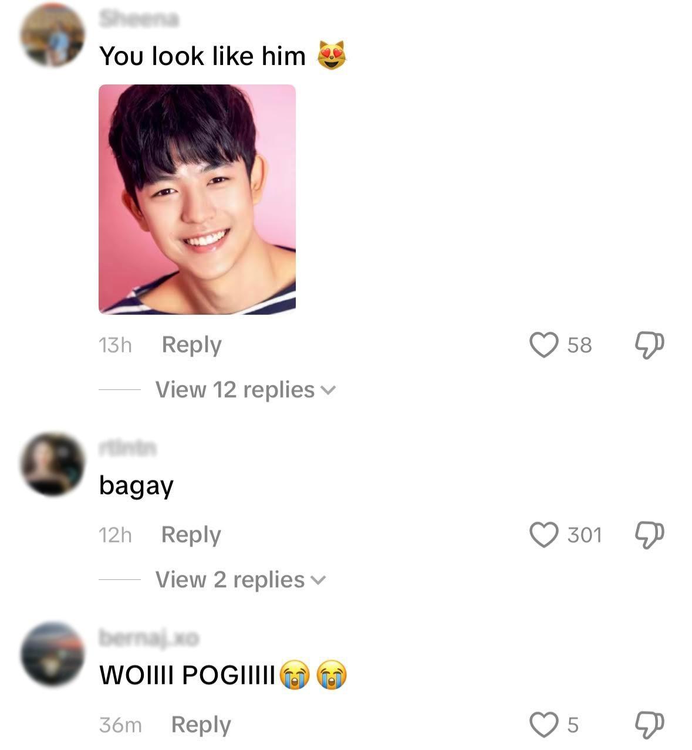Reply to the 36m comment
The width and height of the screenshot is (692, 750).
[x=201, y=725]
